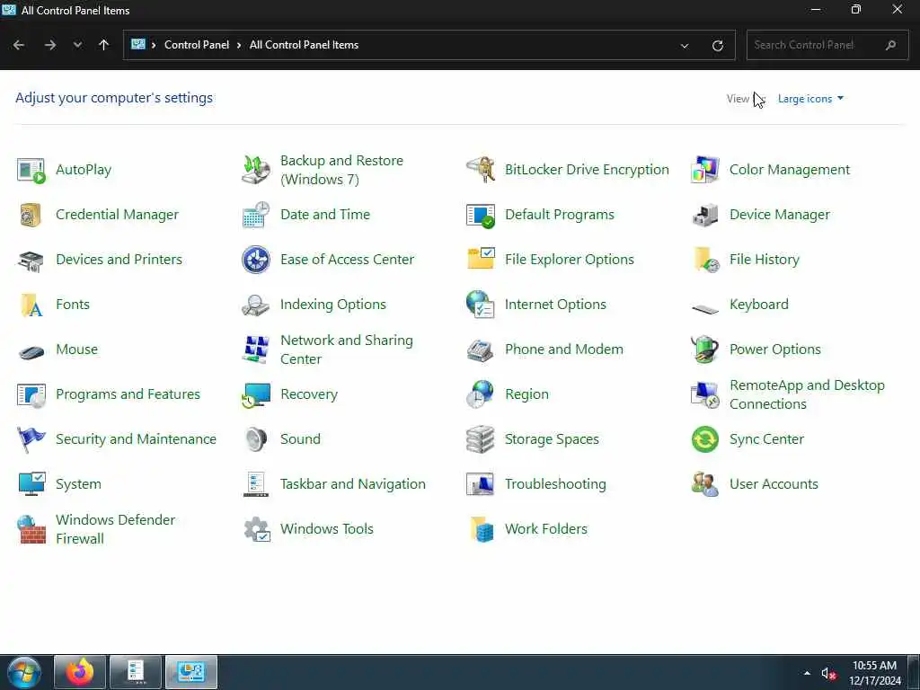Switch to Control Panel taskbar button
The height and width of the screenshot is (690, 920).
[x=191, y=672]
